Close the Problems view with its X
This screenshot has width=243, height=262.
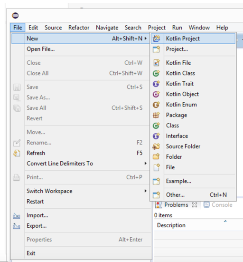195,205
